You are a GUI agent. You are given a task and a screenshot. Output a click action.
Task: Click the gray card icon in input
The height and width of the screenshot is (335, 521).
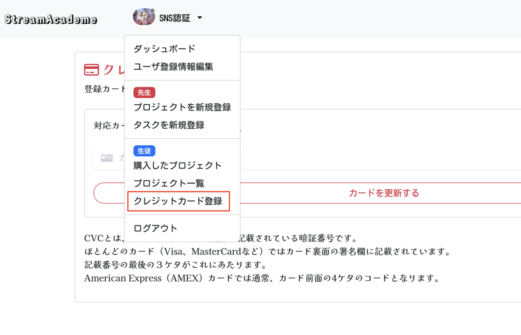point(107,158)
